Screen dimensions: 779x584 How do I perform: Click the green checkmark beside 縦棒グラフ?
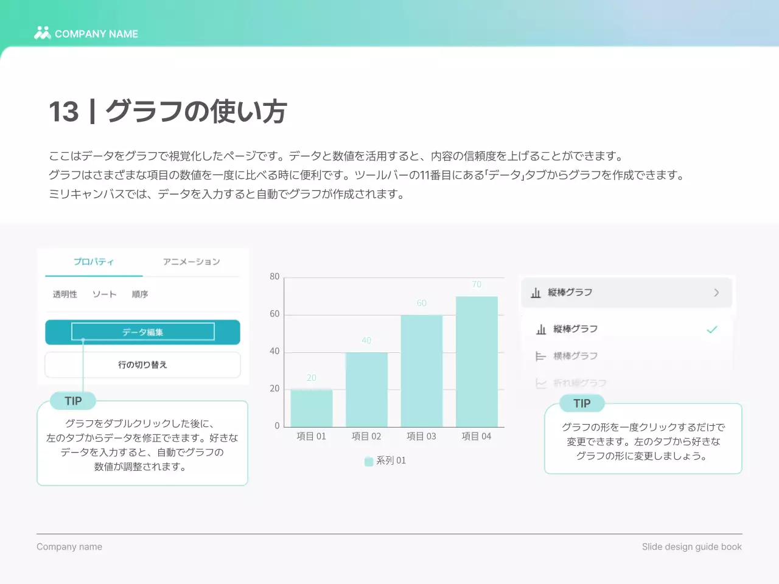pyautogui.click(x=711, y=329)
